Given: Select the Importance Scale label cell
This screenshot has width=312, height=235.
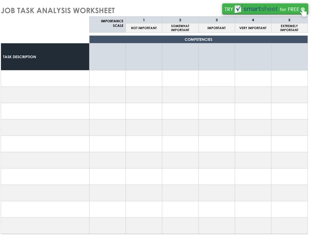Looking at the screenshot, I should click(x=107, y=24).
